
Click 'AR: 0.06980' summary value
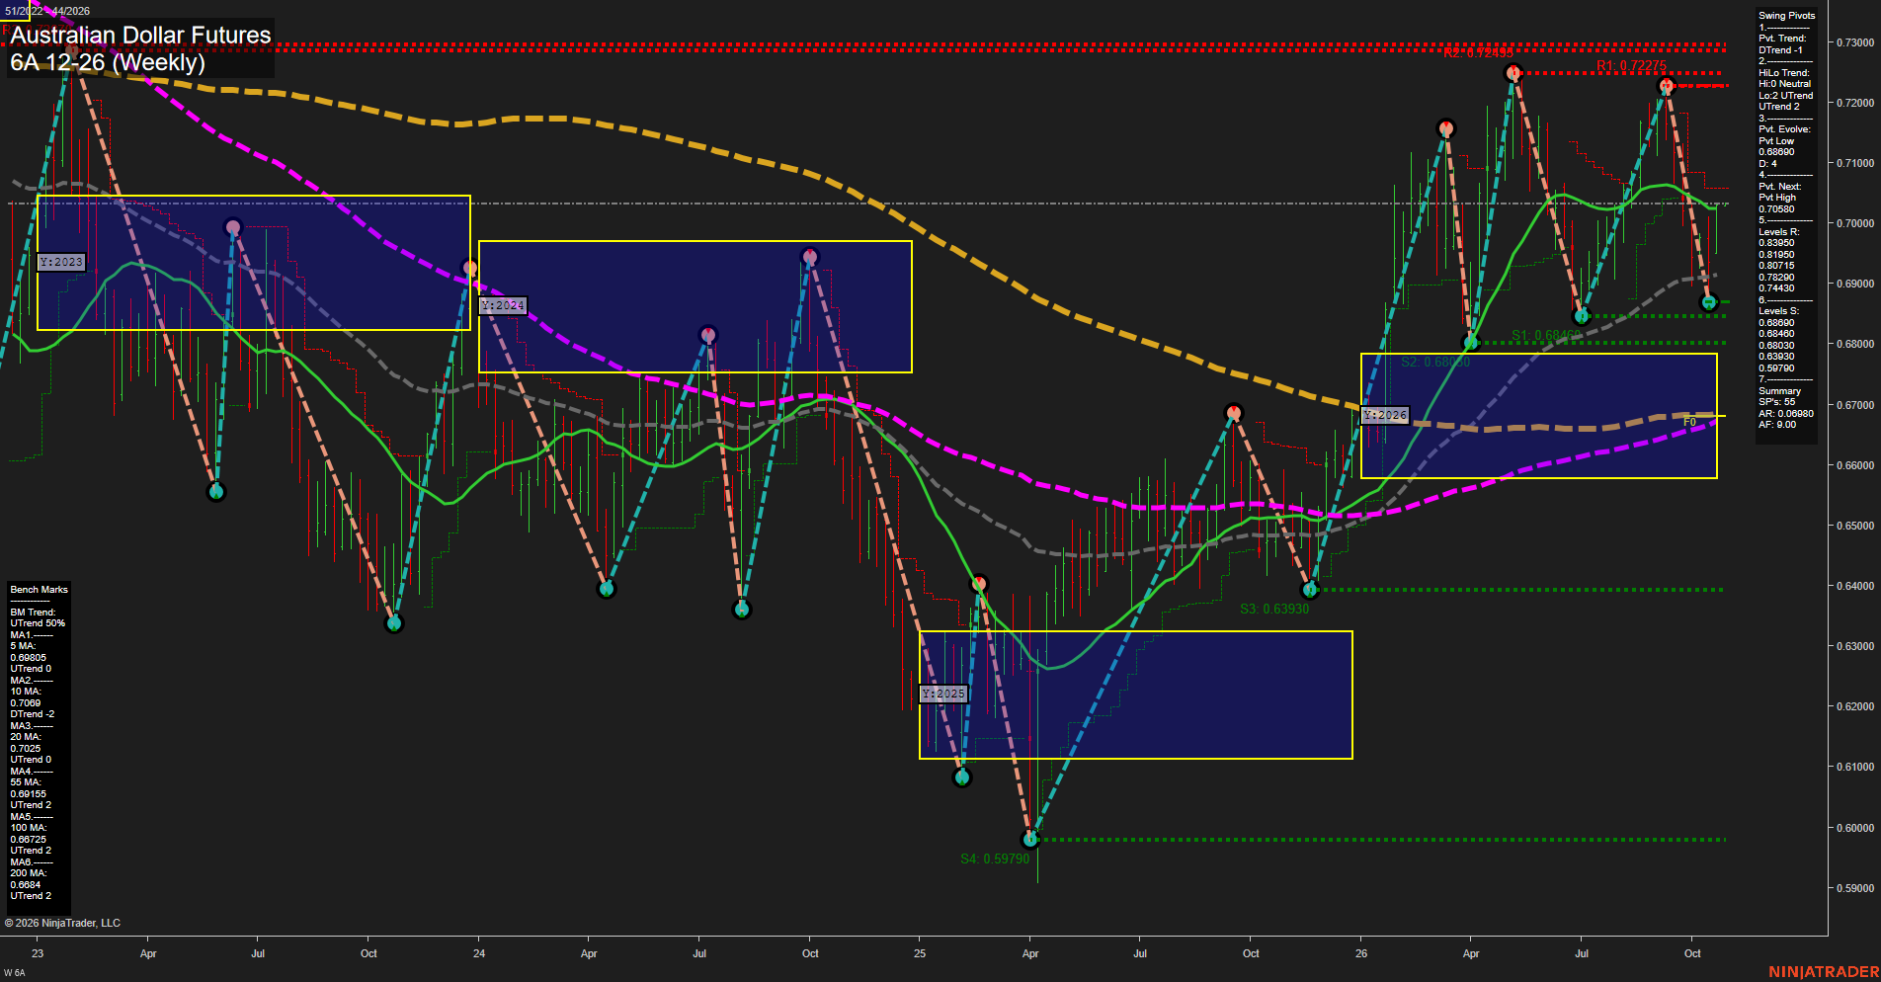(x=1786, y=414)
